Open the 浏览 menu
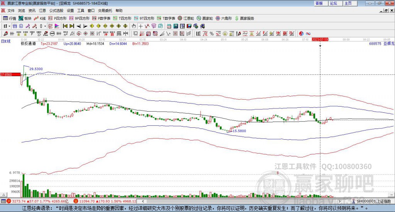 (x=22, y=10)
